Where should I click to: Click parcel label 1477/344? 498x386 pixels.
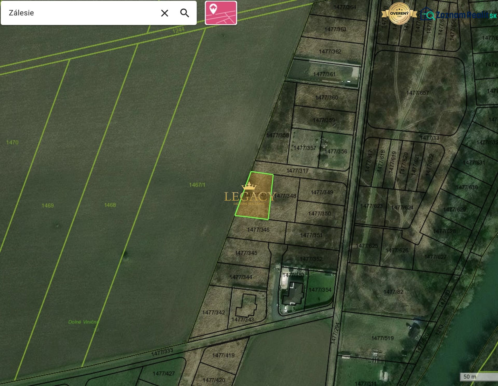241,277
